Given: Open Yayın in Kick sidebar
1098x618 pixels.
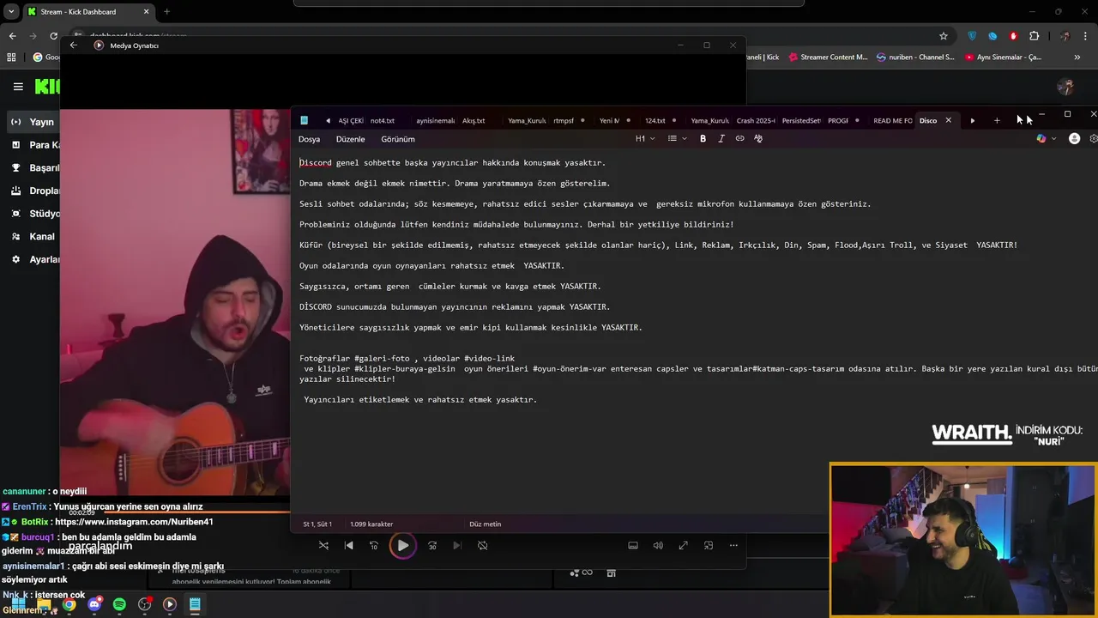Looking at the screenshot, I should (x=34, y=122).
